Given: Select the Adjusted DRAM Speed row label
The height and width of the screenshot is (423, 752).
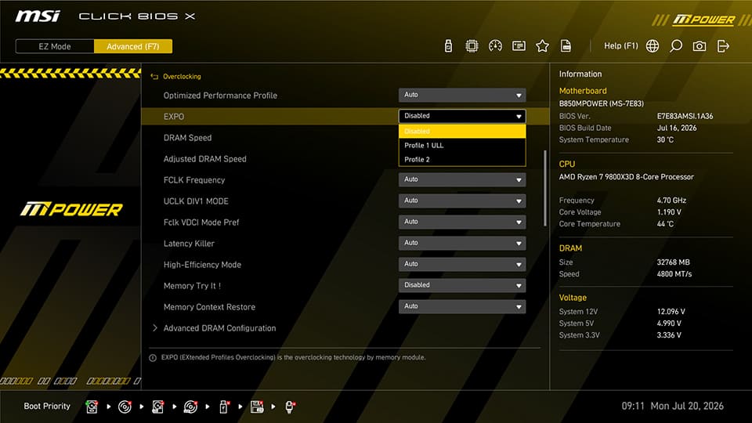Looking at the screenshot, I should tap(204, 159).
